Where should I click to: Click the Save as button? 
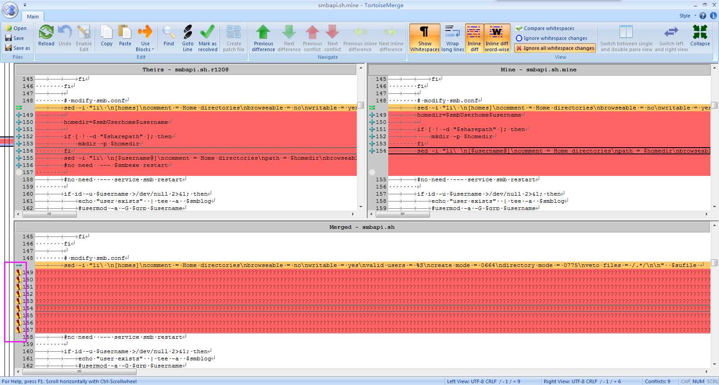pyautogui.click(x=18, y=48)
